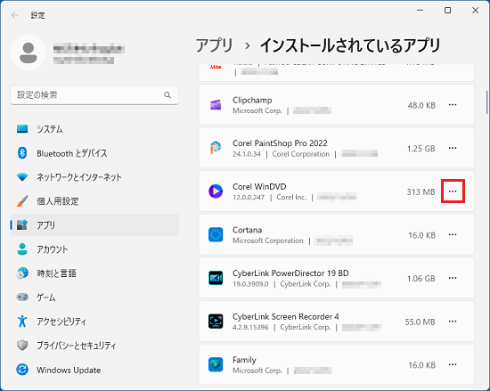Viewport: 490px width, 391px height.
Task: Open more options for CyberLink Screen Recorder 4
Action: (x=453, y=322)
